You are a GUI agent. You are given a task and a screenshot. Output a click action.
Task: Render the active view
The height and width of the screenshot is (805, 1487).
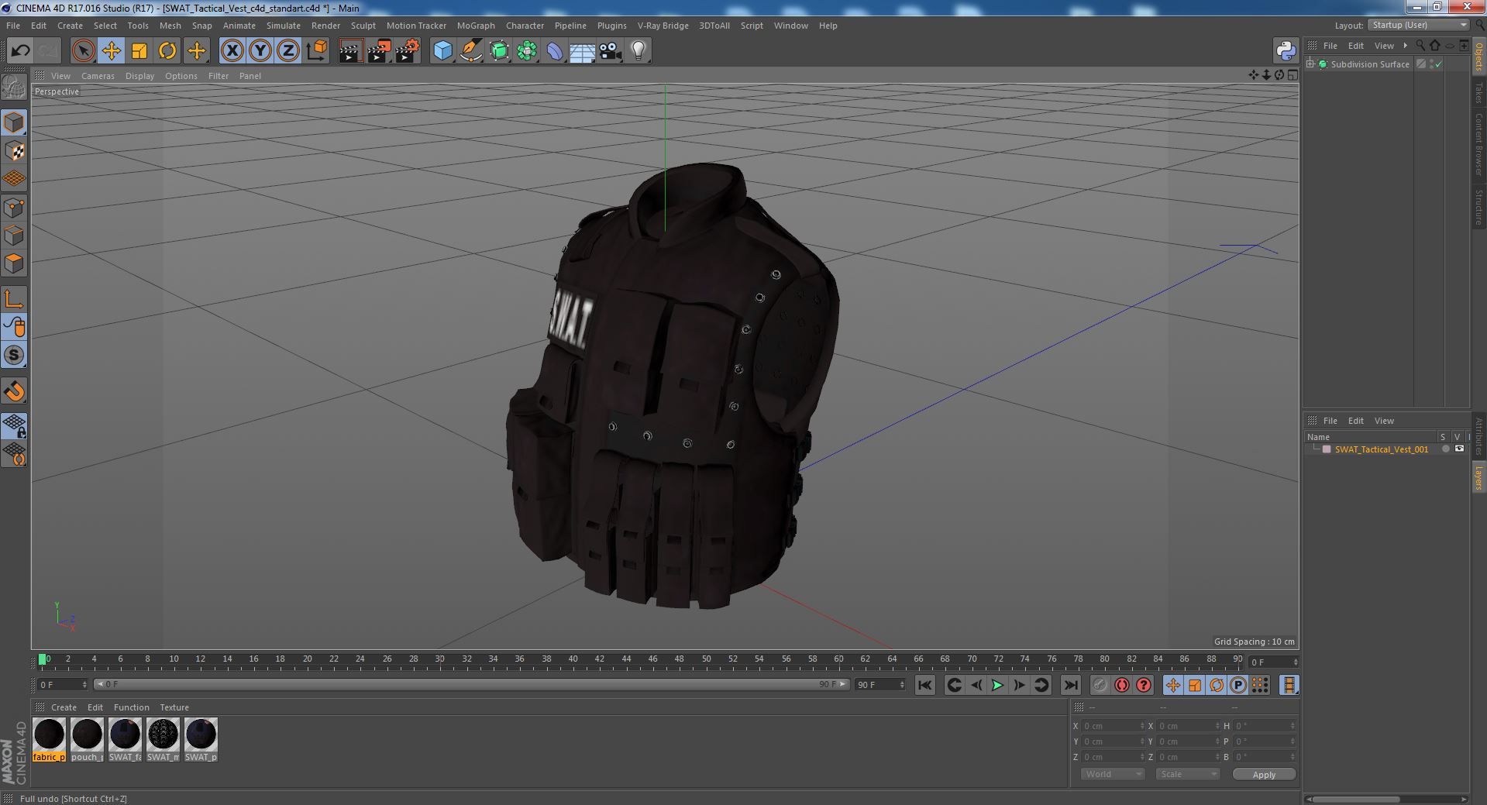[x=350, y=51]
